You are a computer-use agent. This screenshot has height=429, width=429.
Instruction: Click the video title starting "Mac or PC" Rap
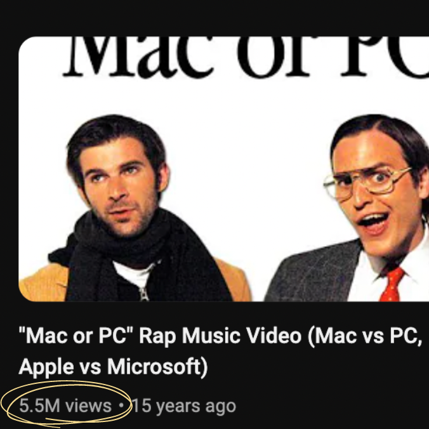coord(220,351)
